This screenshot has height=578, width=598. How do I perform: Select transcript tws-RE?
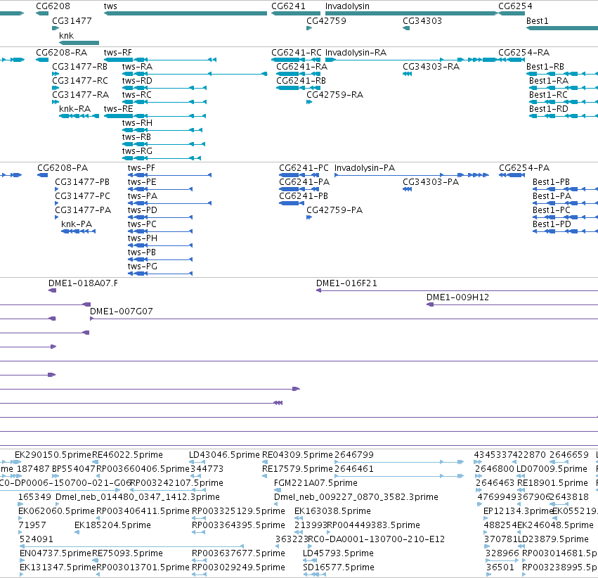[x=155, y=116]
